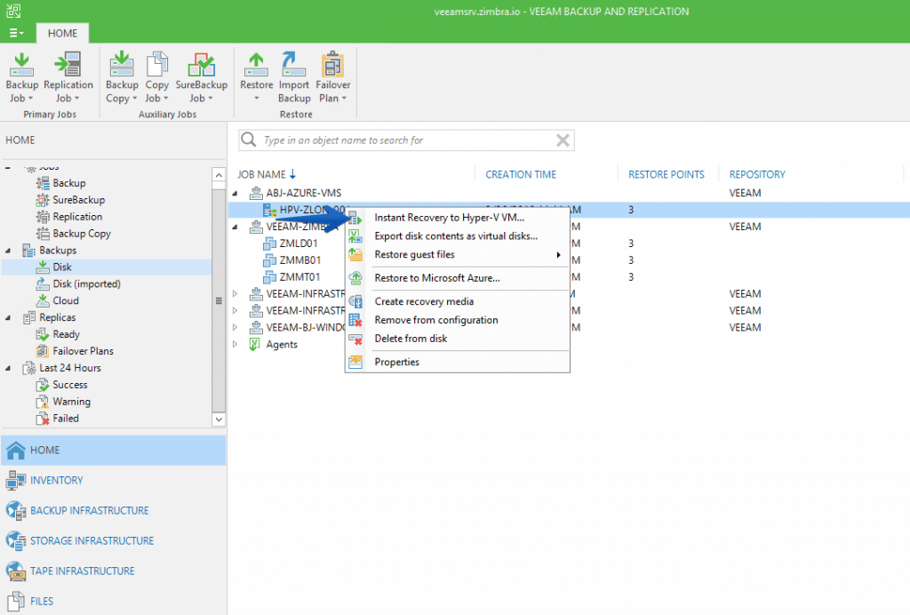This screenshot has width=910, height=615.
Task: Collapse the Replicas tree node
Action: tap(8, 318)
